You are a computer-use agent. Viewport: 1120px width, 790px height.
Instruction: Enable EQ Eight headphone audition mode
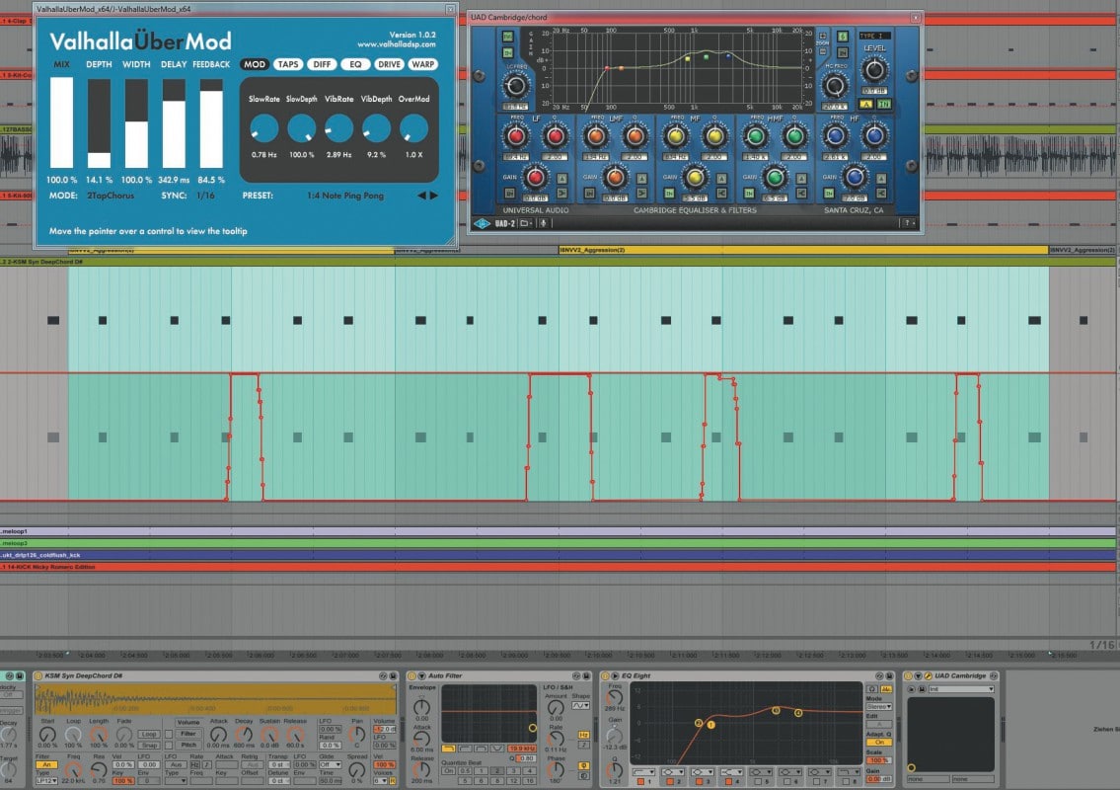pos(872,689)
